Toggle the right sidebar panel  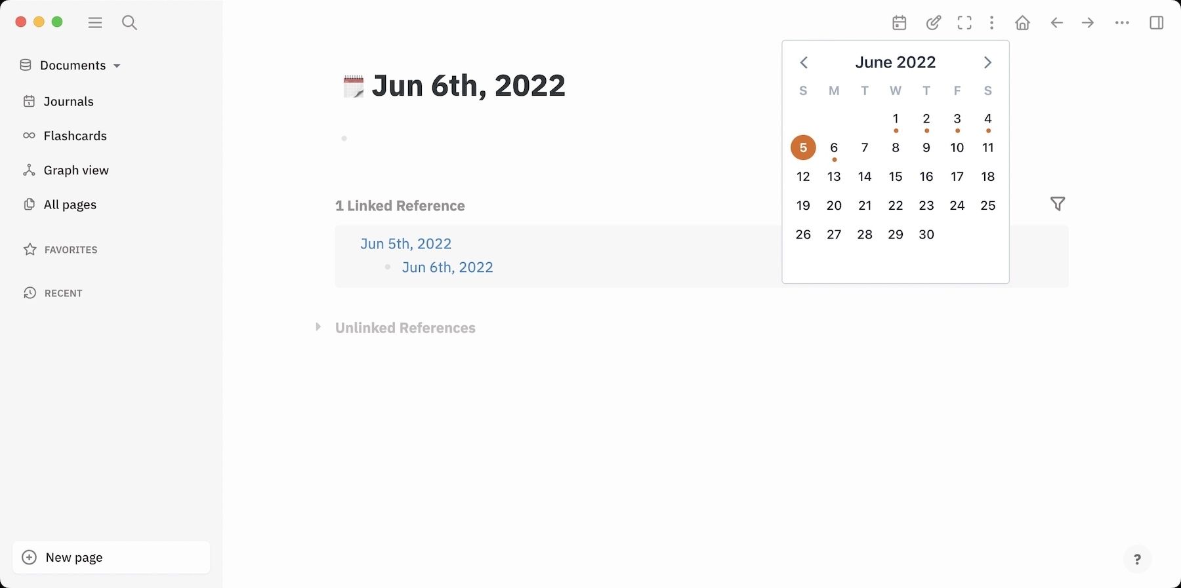(1156, 23)
